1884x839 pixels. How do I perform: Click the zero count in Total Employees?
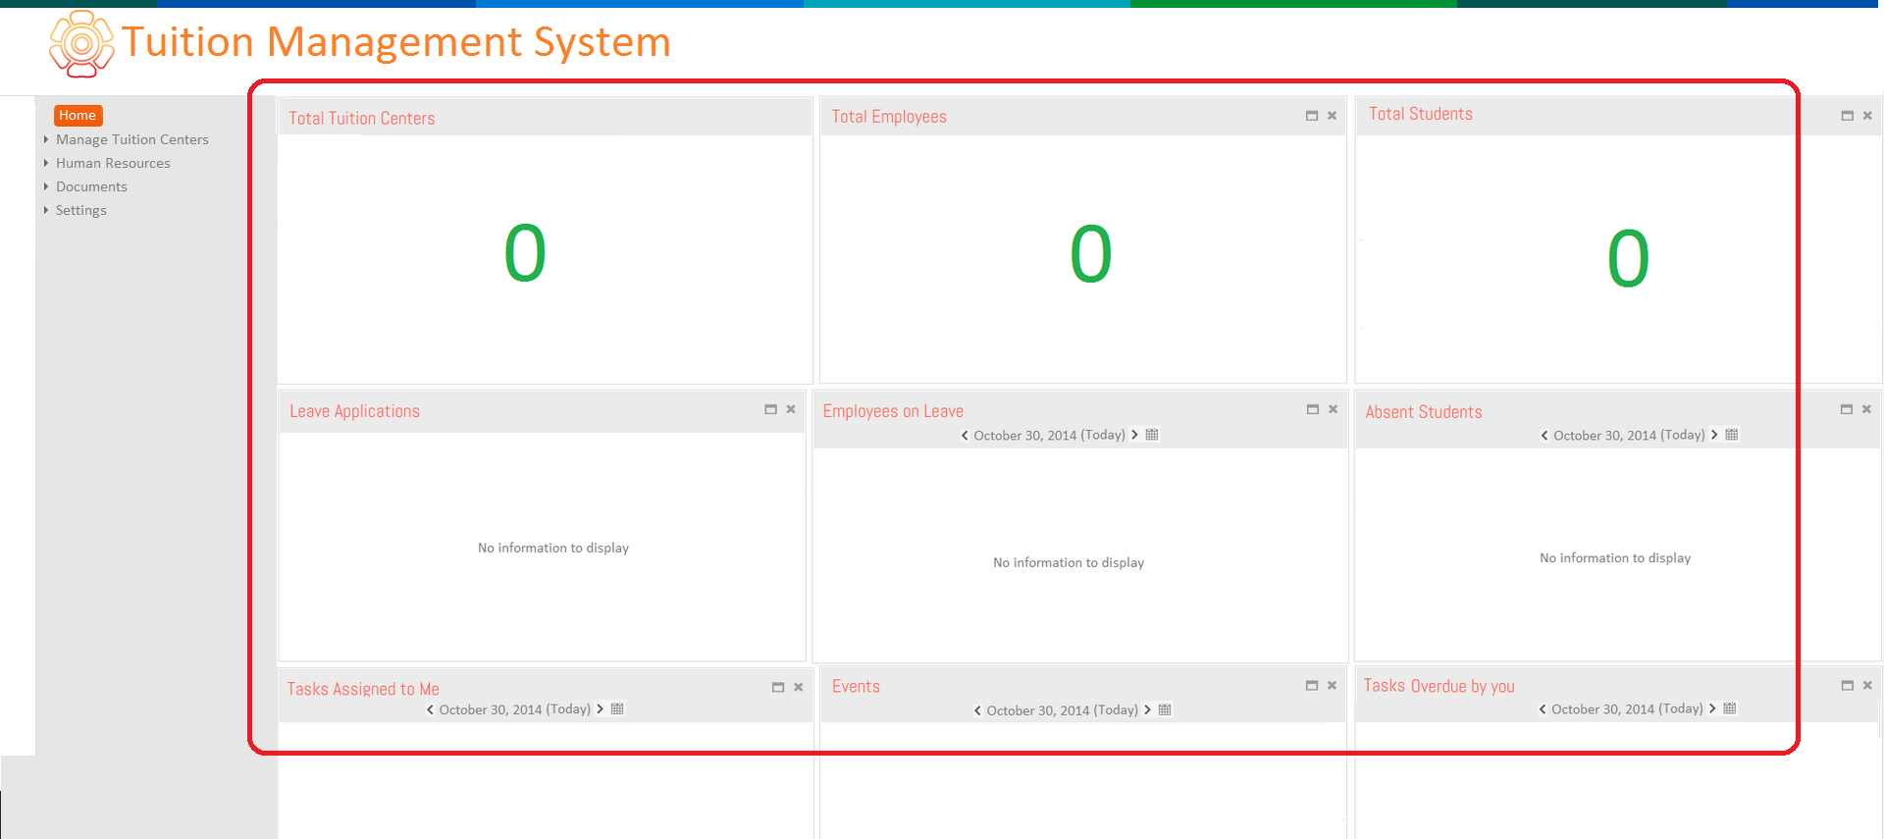tap(1090, 254)
